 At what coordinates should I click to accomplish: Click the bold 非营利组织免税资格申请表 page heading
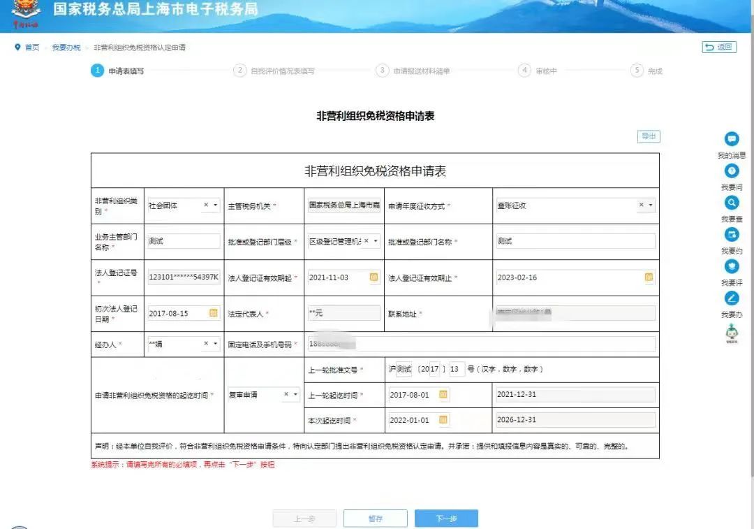coord(375,116)
